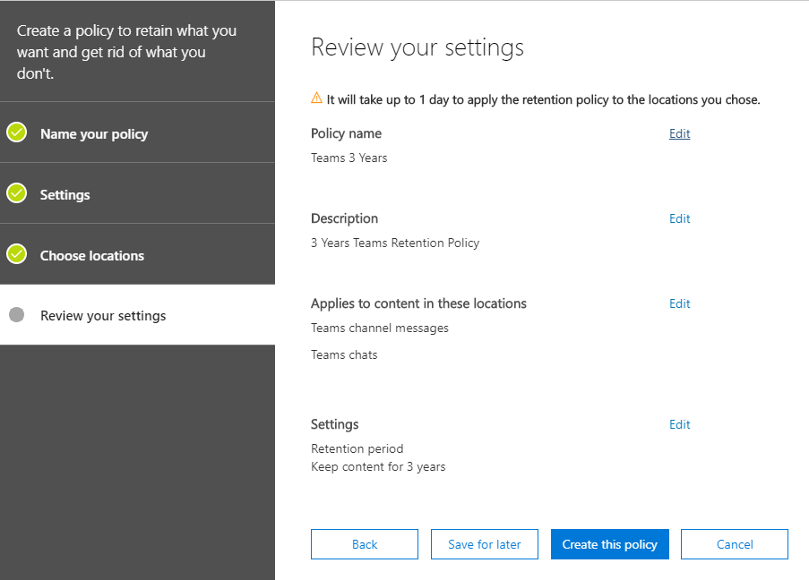
Task: Click the Review your settings page heading
Action: [417, 47]
